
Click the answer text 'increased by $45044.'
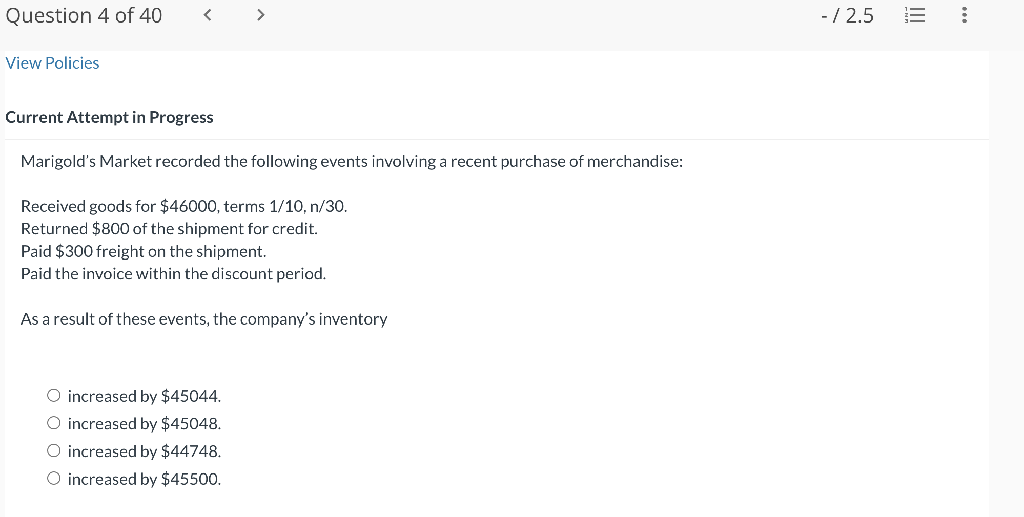pos(144,396)
